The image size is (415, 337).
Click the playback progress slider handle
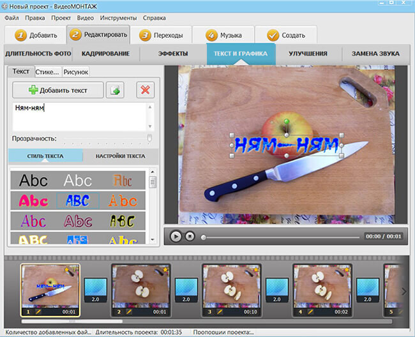[x=203, y=237]
